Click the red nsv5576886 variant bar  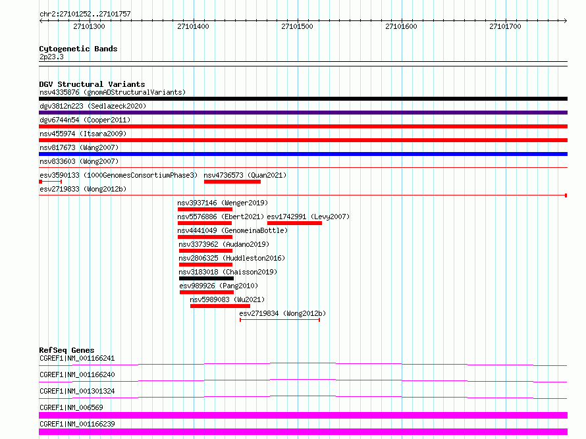pos(204,223)
